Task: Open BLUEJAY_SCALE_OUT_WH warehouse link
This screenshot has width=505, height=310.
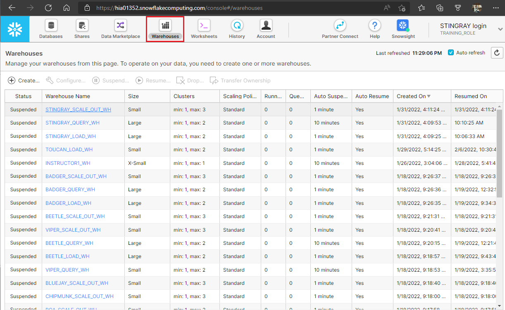Action: [x=77, y=283]
